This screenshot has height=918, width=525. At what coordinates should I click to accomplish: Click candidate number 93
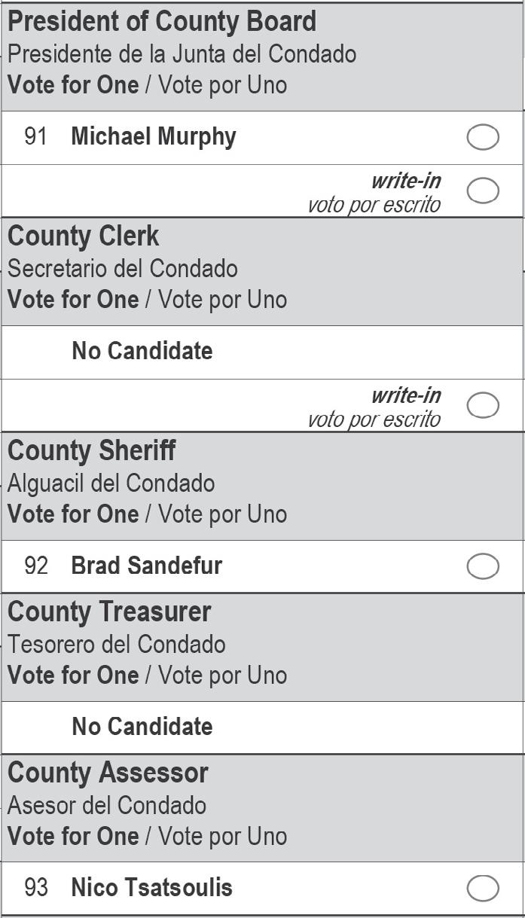[36, 887]
